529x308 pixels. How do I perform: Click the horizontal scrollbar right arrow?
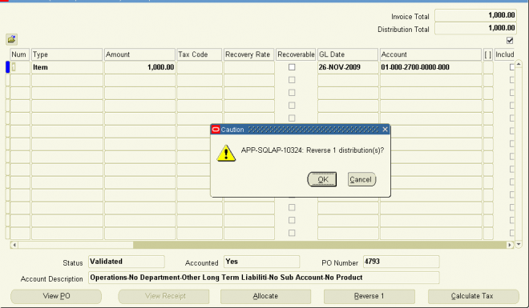tap(510, 245)
